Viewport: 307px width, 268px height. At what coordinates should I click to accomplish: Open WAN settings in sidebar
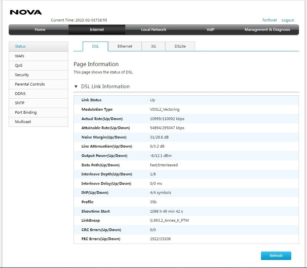(38, 56)
